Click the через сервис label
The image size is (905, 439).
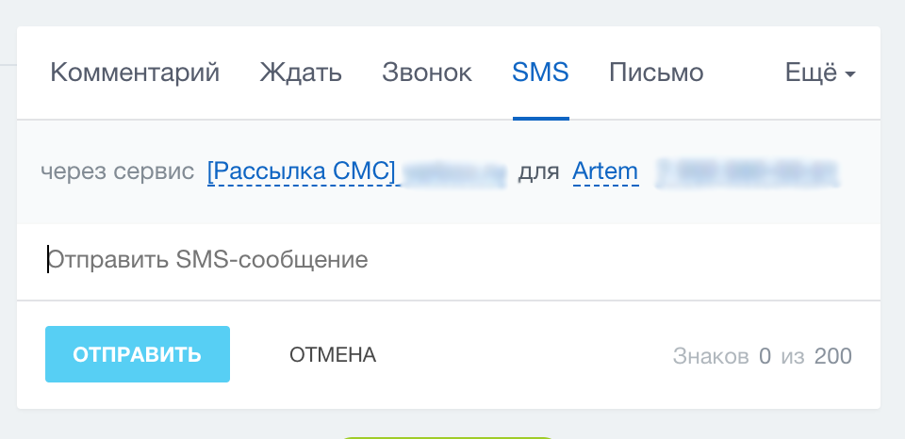click(118, 172)
